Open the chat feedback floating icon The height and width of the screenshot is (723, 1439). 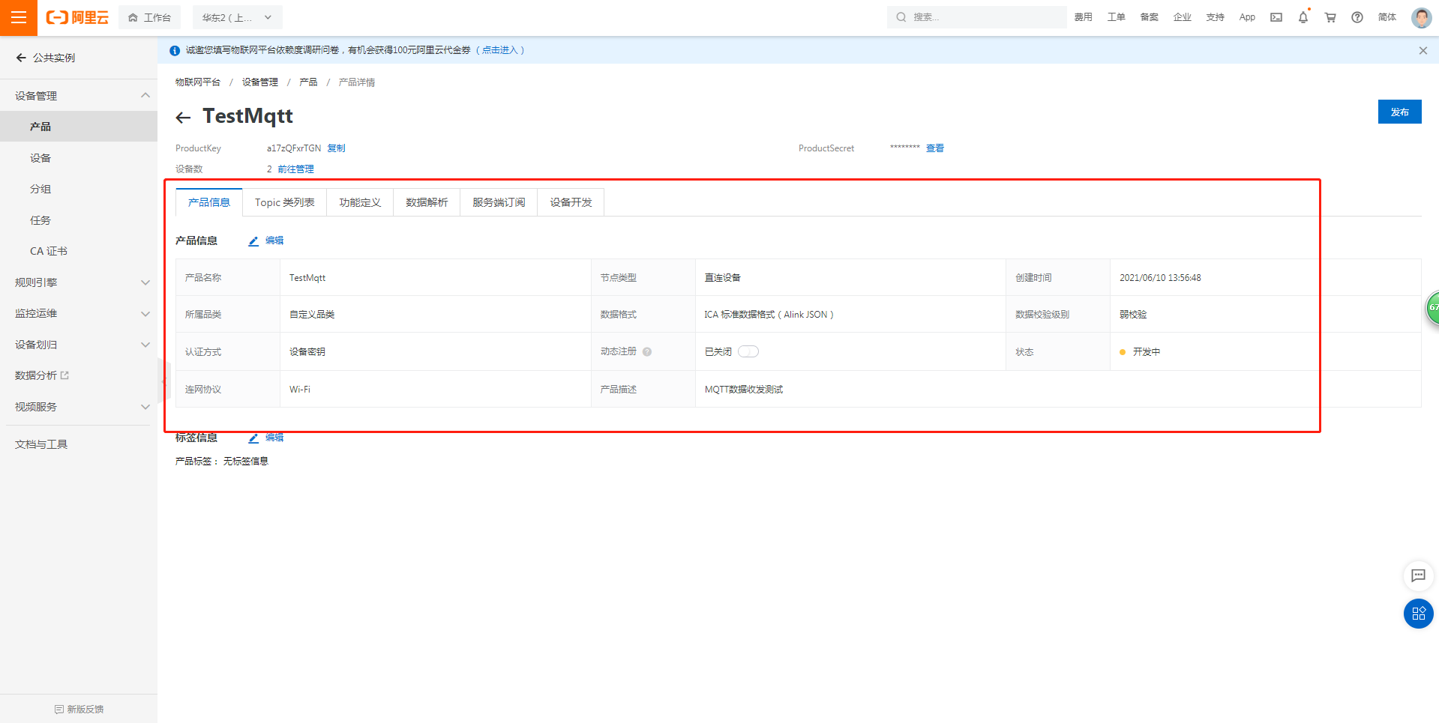pyautogui.click(x=1418, y=575)
